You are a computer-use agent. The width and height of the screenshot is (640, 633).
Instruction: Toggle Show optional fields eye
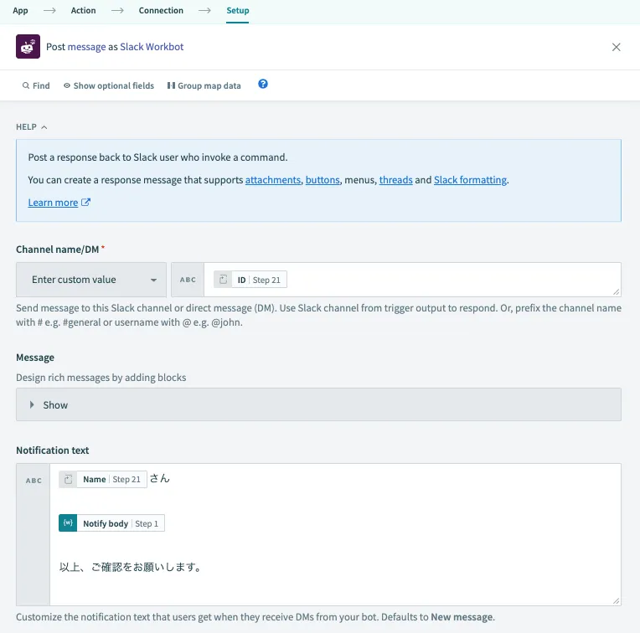[x=67, y=85]
